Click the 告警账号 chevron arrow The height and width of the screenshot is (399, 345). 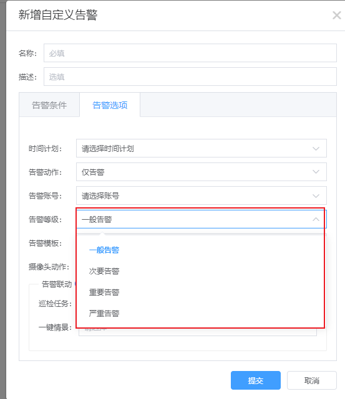point(316,196)
